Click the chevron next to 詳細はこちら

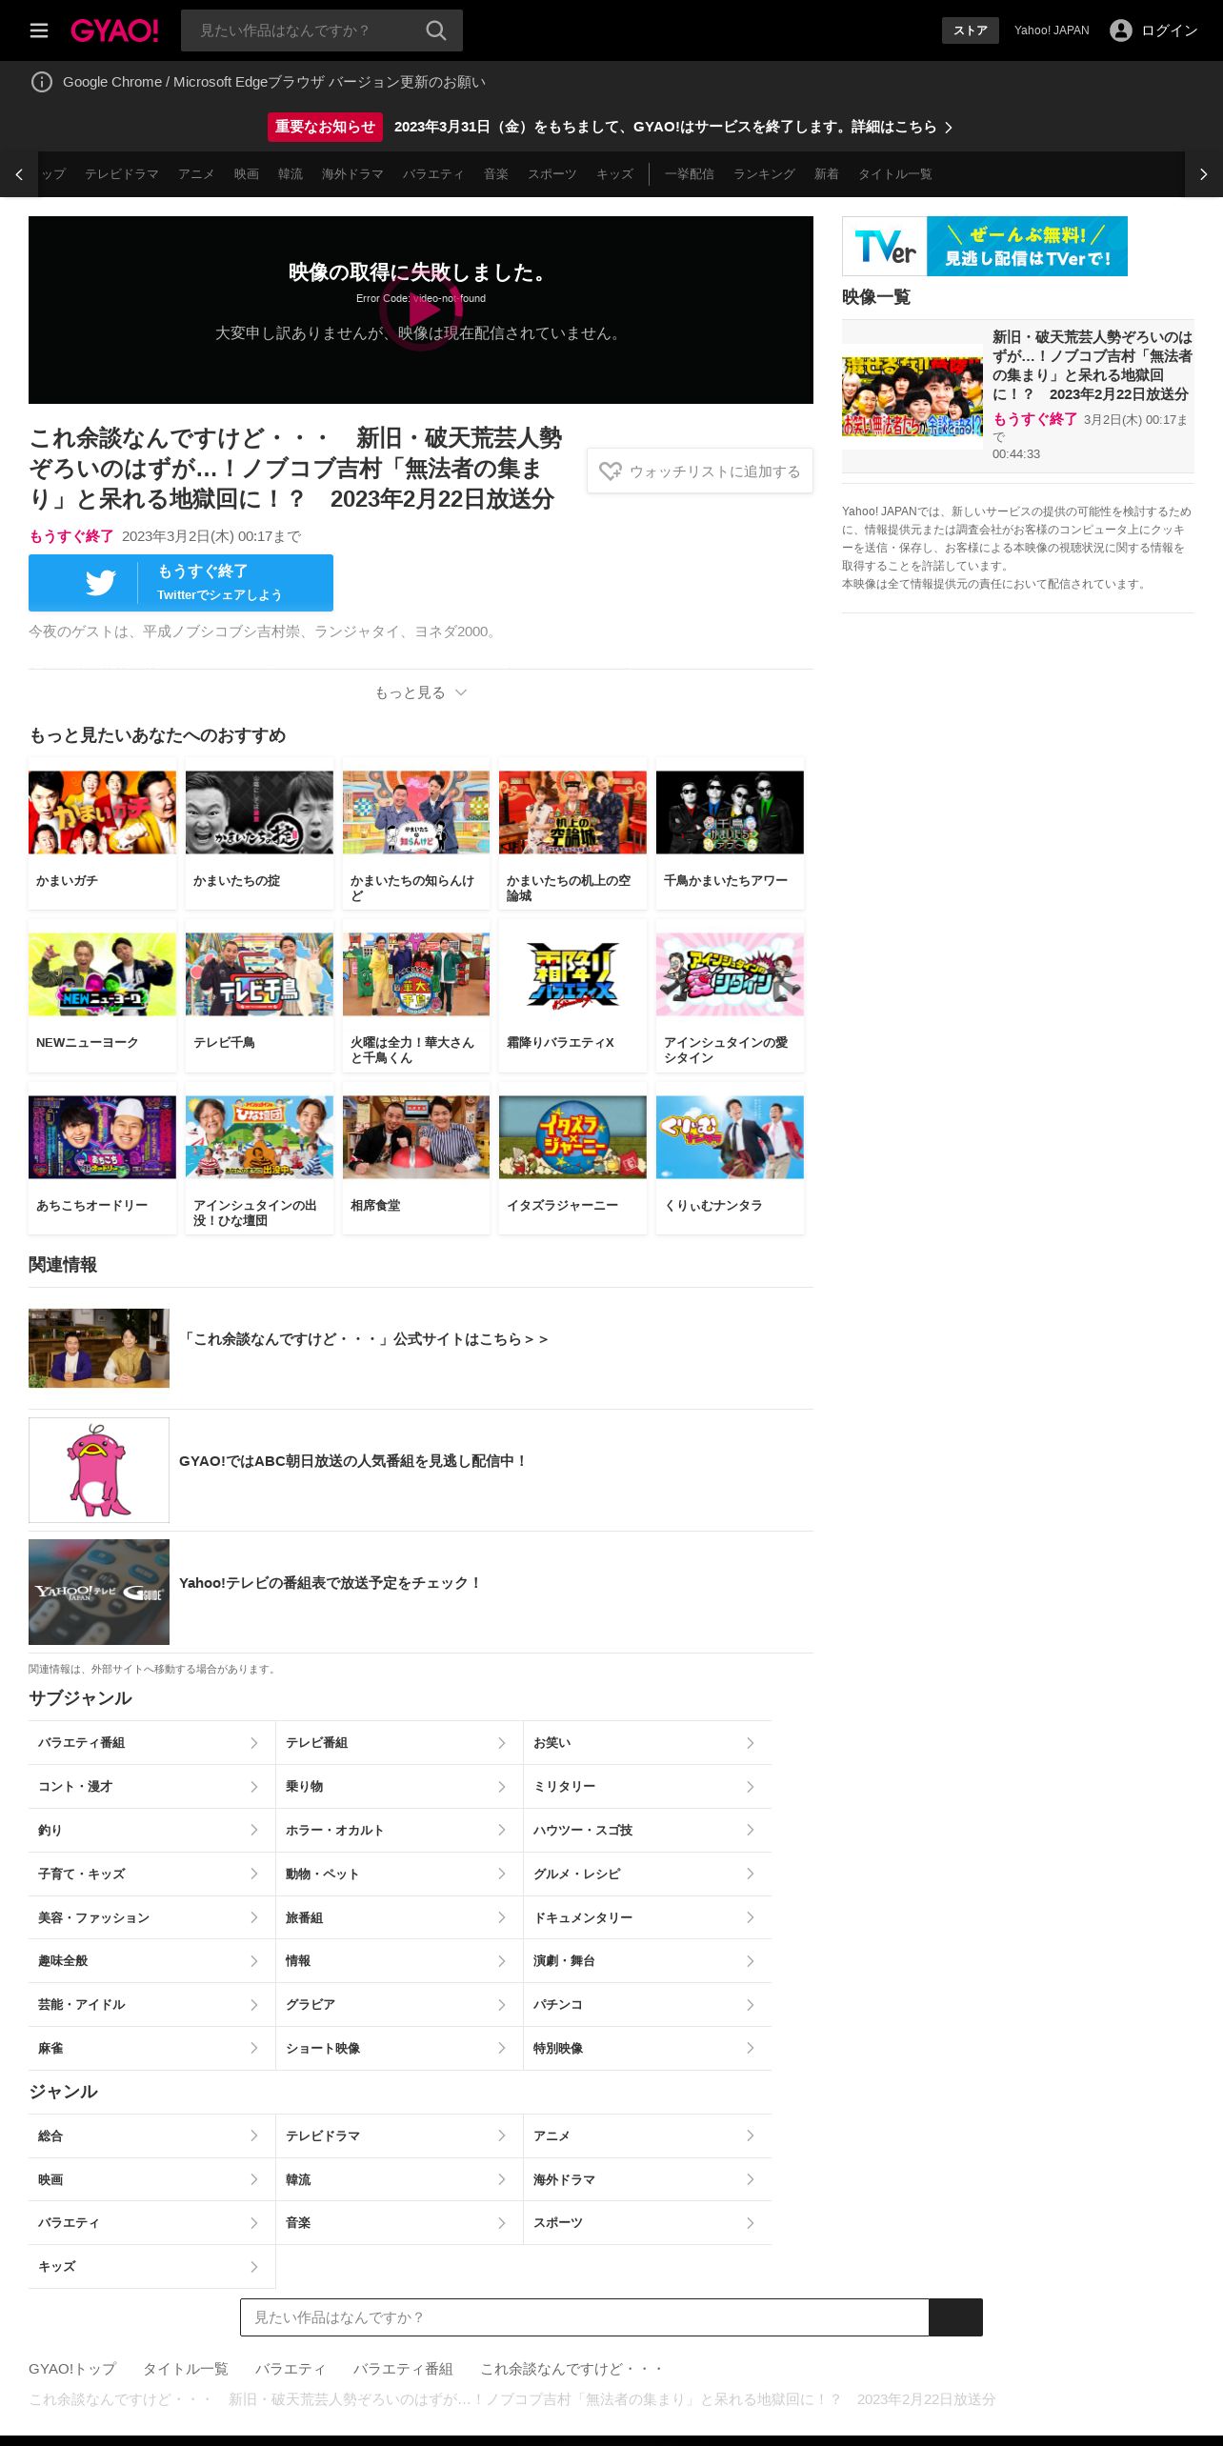coord(949,128)
